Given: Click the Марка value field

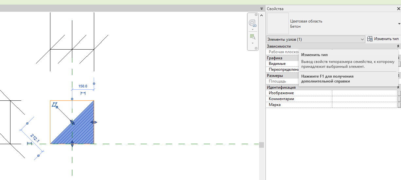Looking at the screenshot, I should point(364,105).
